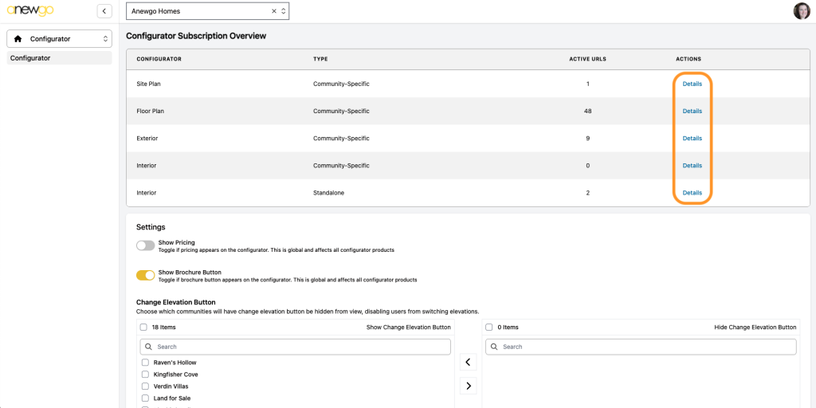Viewport: 816px width, 408px height.
Task: Check the Raven's Hollow checkbox
Action: [145, 363]
